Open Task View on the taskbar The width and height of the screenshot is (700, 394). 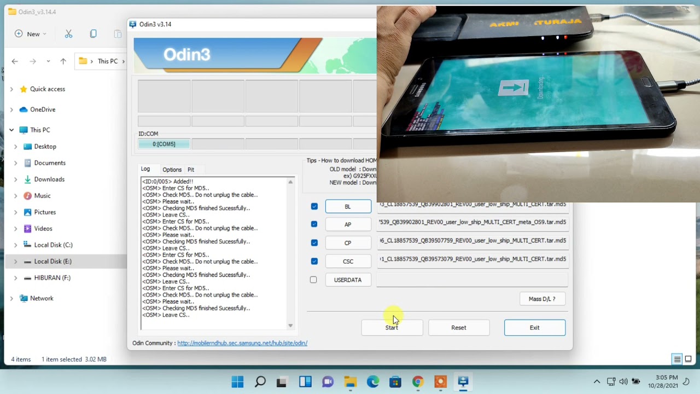pos(282,382)
